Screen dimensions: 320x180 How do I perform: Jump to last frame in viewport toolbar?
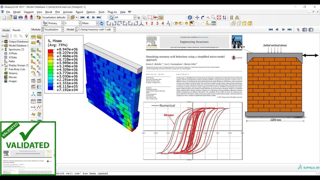click(x=289, y=29)
